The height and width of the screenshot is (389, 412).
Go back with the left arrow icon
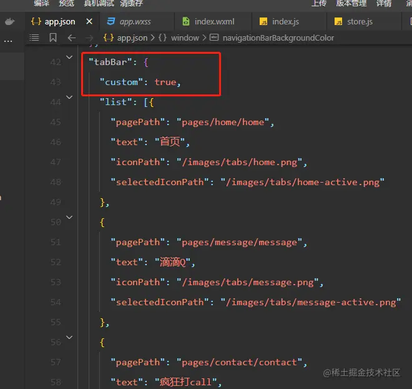71,38
